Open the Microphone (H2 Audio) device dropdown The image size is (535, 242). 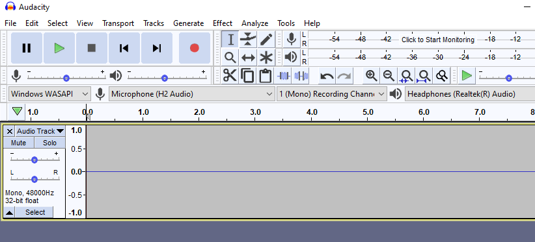click(192, 94)
